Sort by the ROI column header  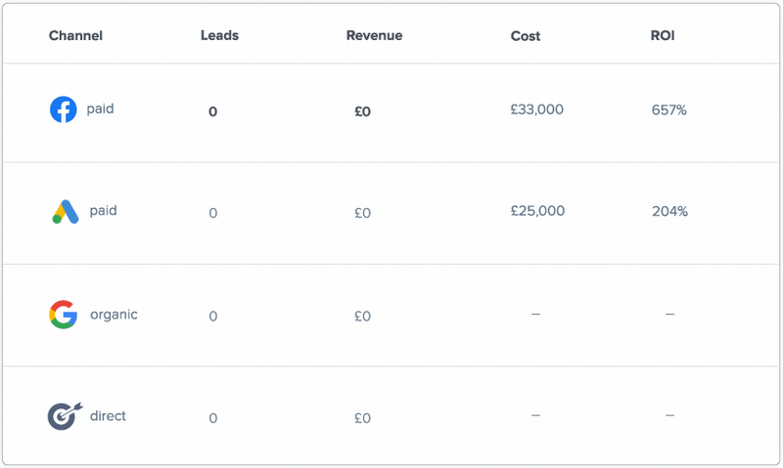tap(663, 36)
